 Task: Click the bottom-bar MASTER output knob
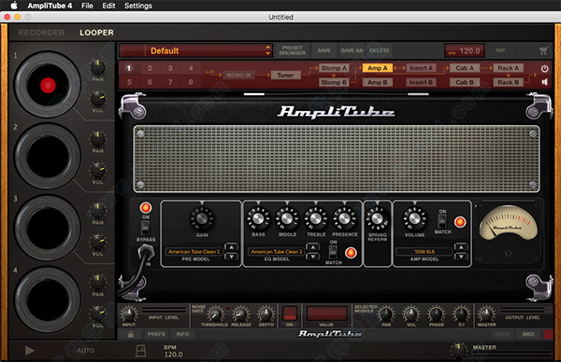click(486, 314)
